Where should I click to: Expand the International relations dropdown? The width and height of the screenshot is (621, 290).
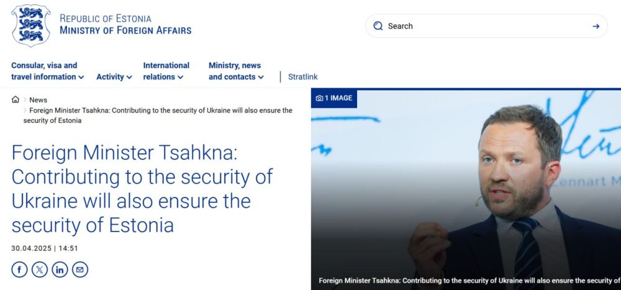pyautogui.click(x=166, y=71)
